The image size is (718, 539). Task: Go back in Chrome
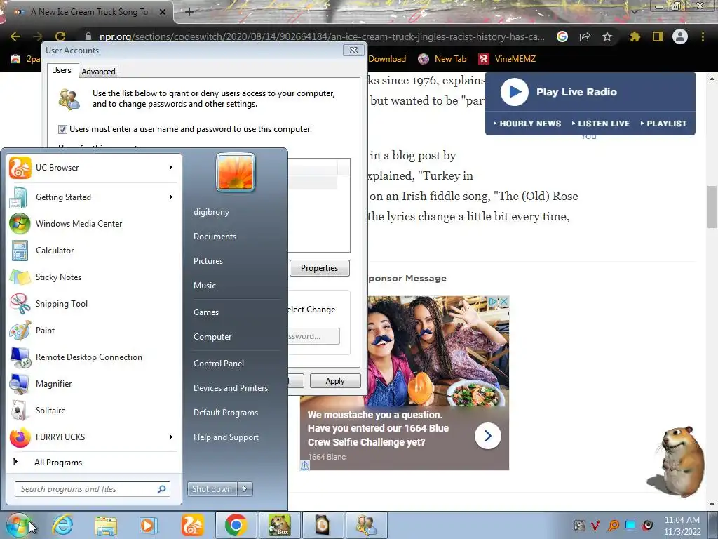click(15, 36)
